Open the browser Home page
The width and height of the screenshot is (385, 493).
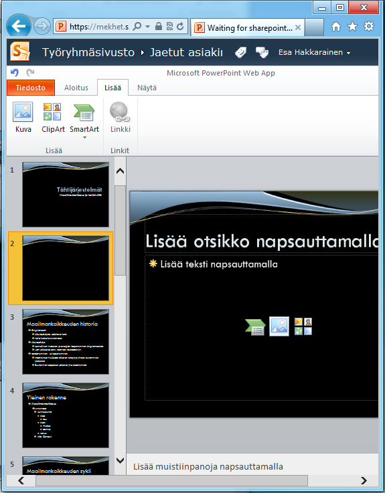pos(336,27)
